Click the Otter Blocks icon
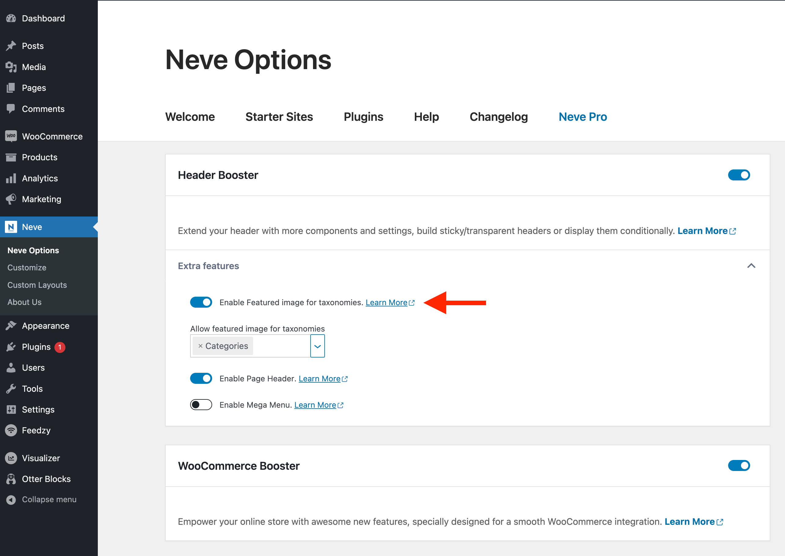Viewport: 785px width, 556px height. [x=11, y=479]
